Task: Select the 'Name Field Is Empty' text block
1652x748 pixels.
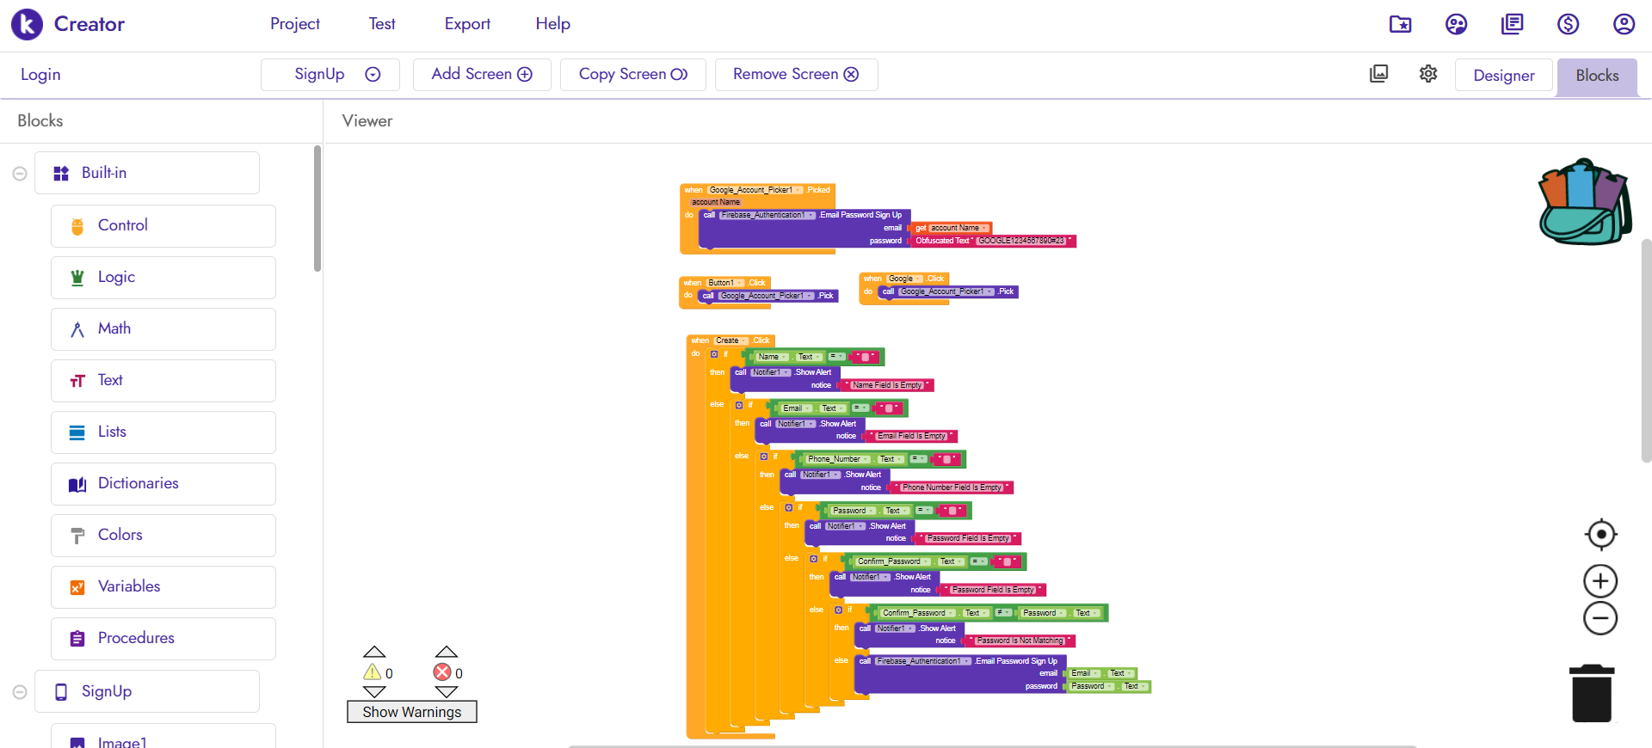Action: 887,385
